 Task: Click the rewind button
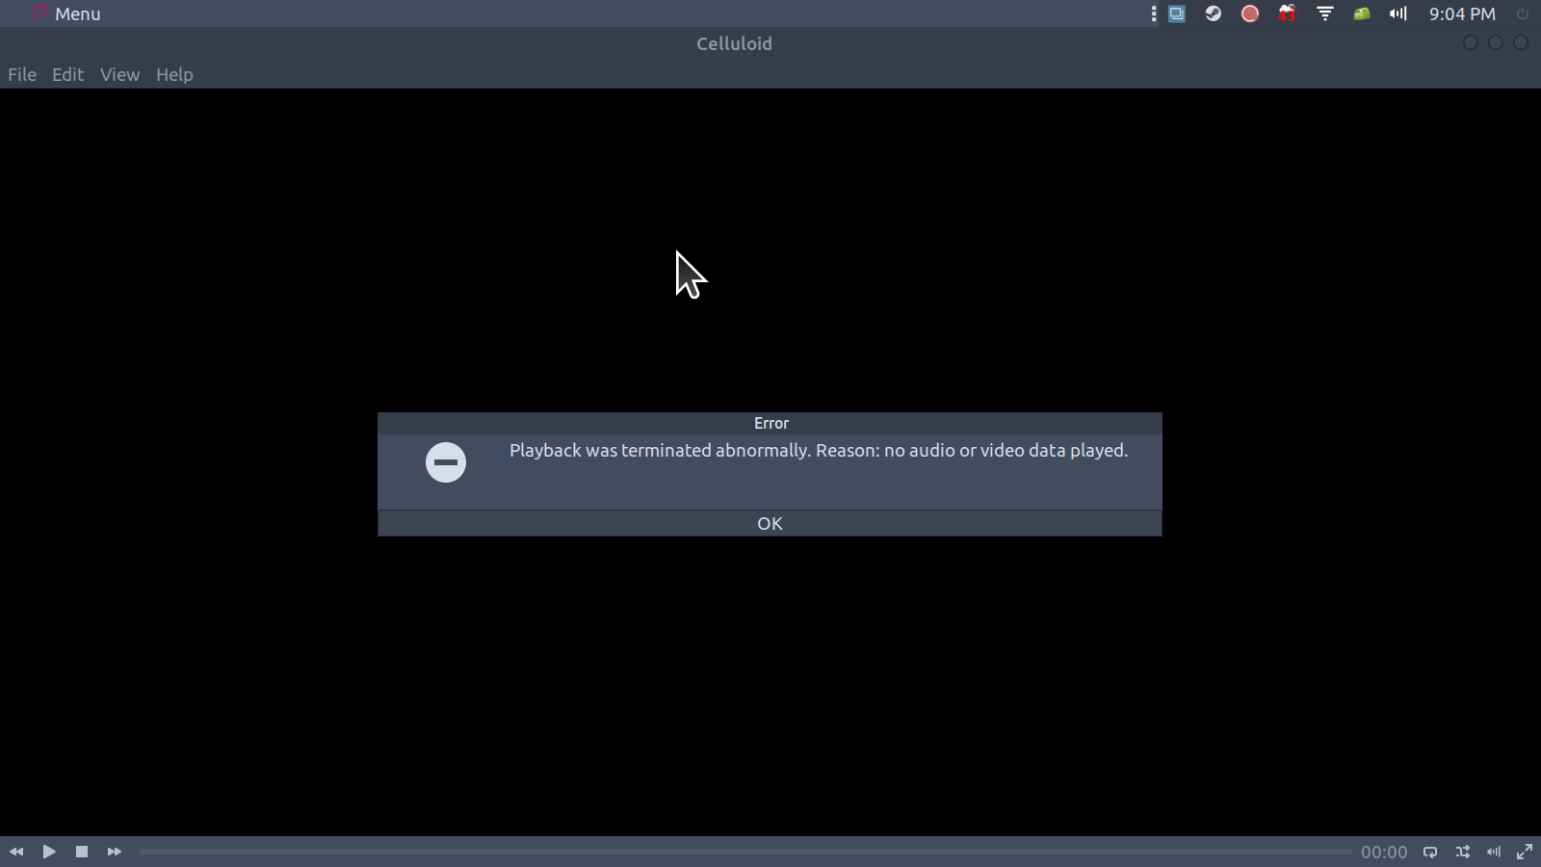point(16,852)
